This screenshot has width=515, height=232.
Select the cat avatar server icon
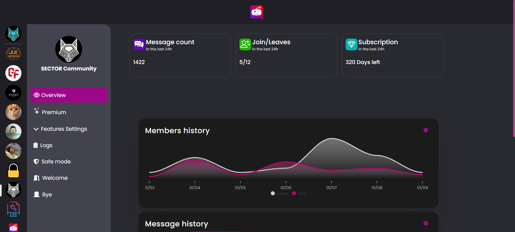point(13,112)
